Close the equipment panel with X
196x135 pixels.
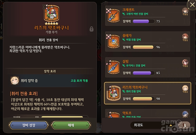[x=192, y=5]
